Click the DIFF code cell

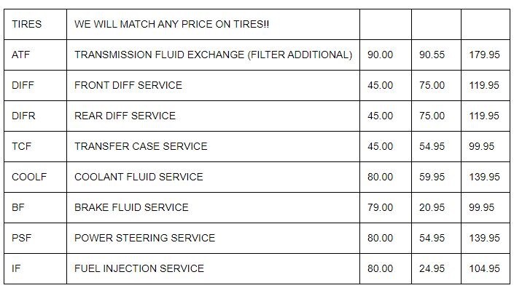36,85
